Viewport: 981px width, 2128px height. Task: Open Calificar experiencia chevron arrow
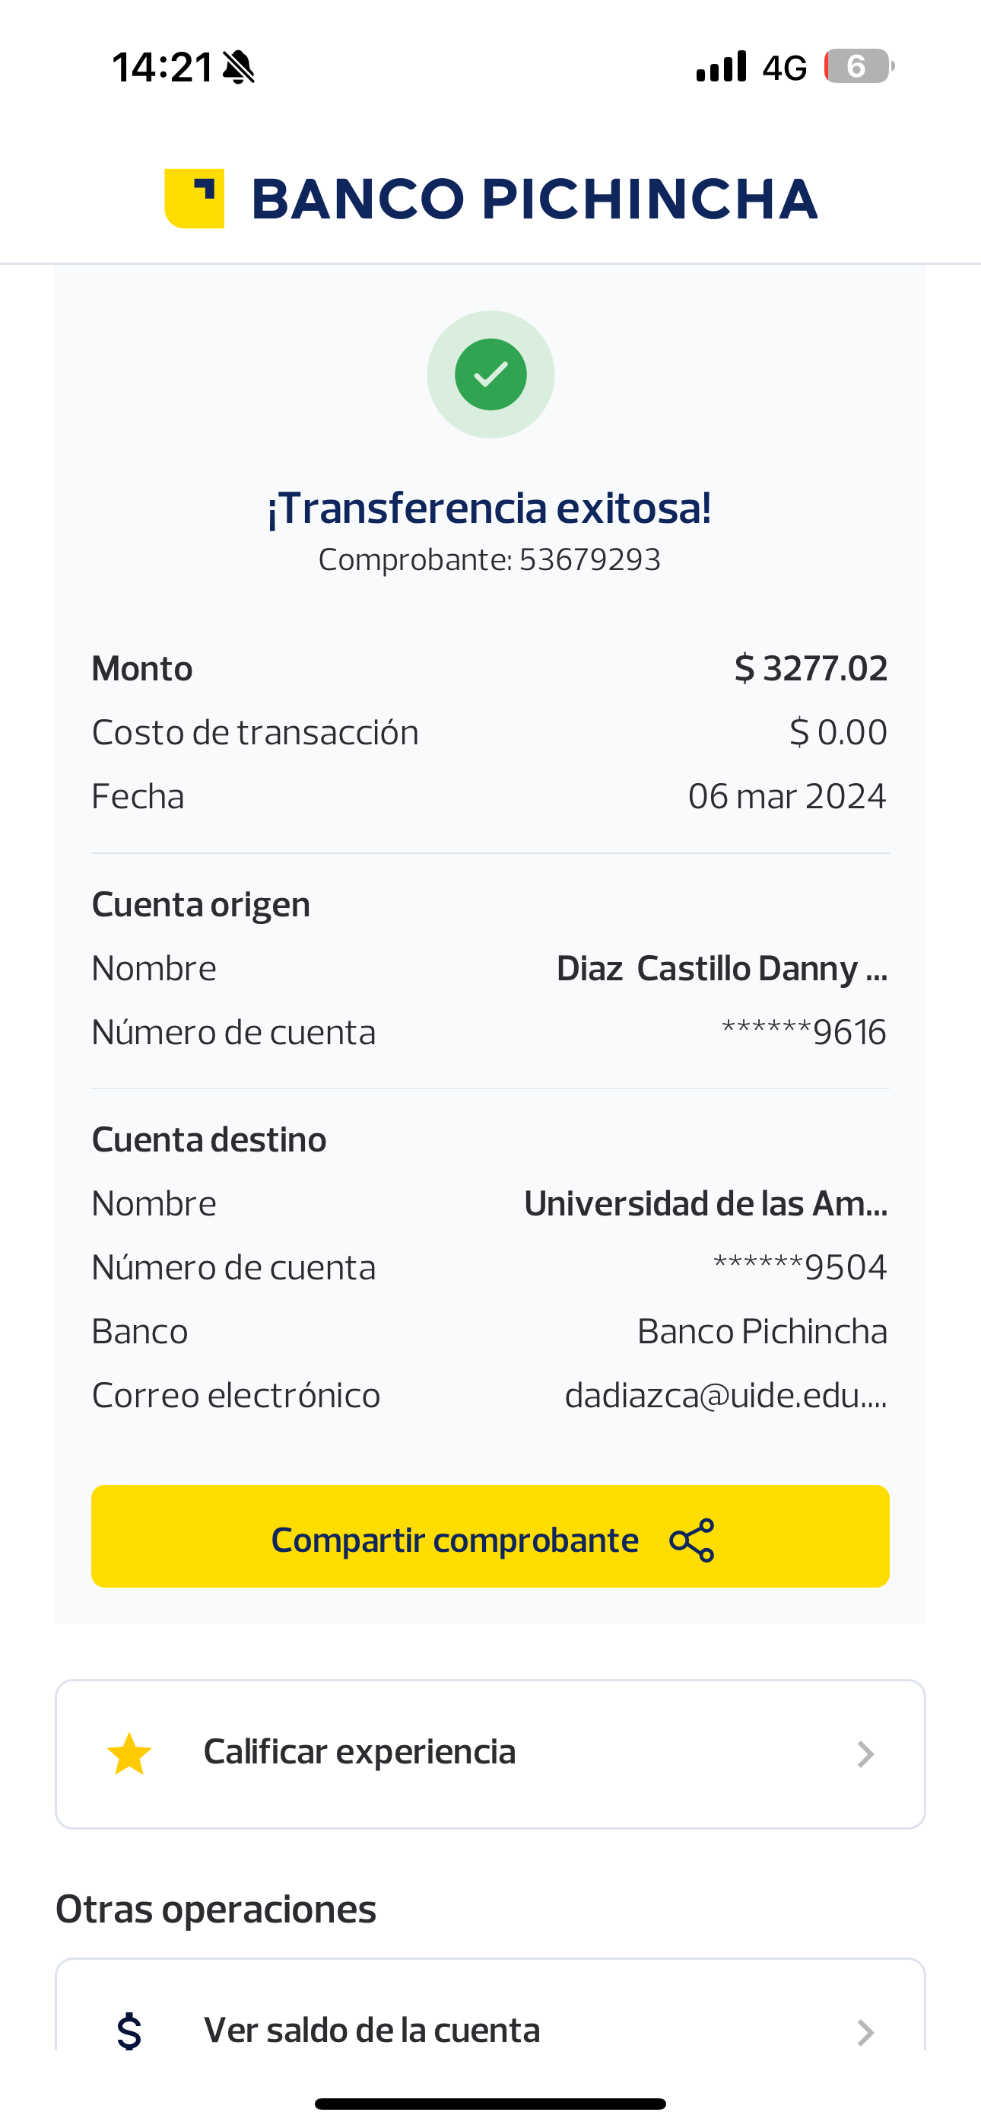[x=865, y=1754]
